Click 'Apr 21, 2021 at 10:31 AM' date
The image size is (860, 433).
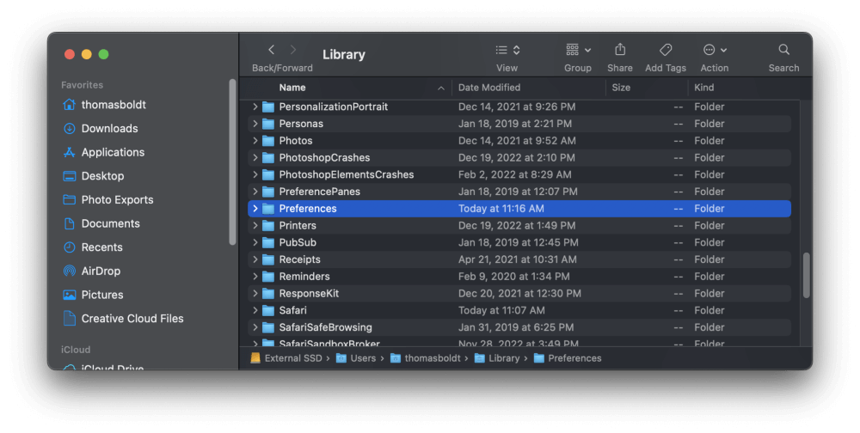517,259
